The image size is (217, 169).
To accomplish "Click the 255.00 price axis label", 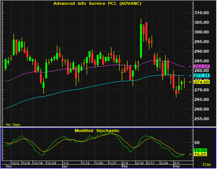I will coord(201,119).
